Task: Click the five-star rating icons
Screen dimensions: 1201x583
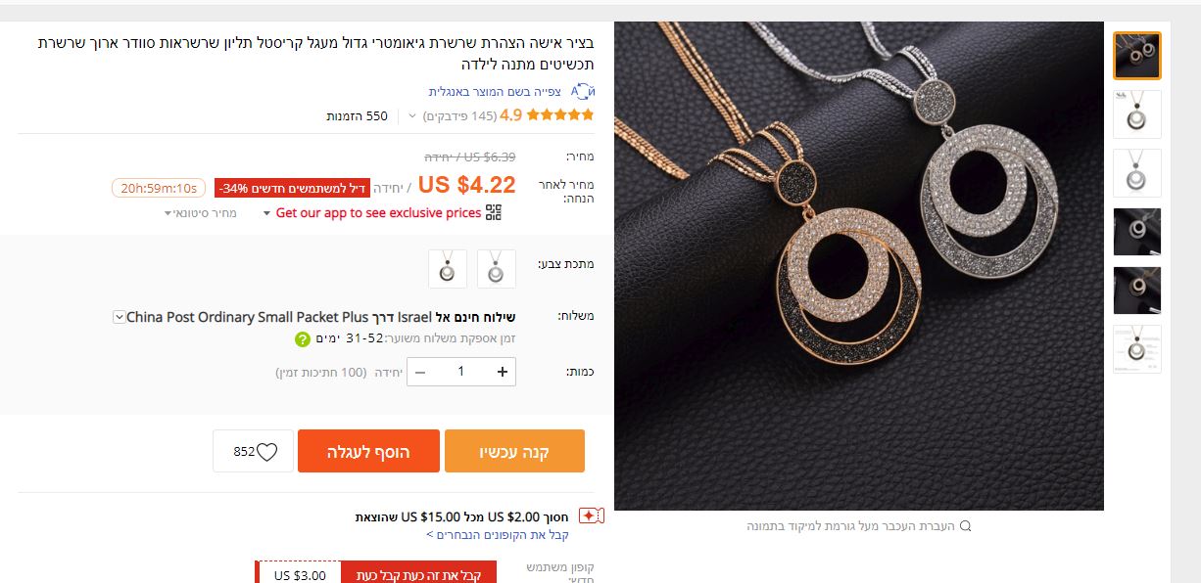Action: tap(560, 115)
